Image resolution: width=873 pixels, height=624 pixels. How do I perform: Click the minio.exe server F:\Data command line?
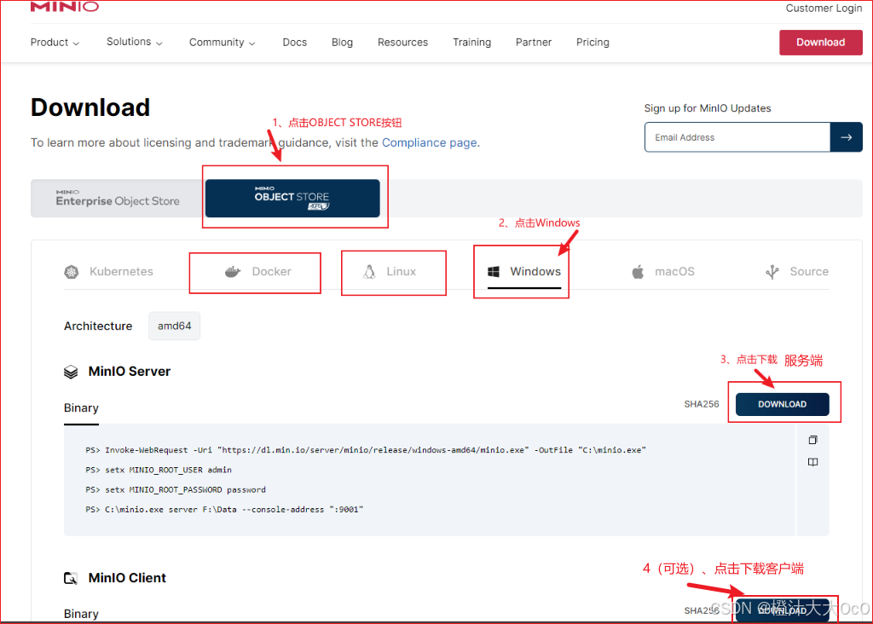coord(224,509)
